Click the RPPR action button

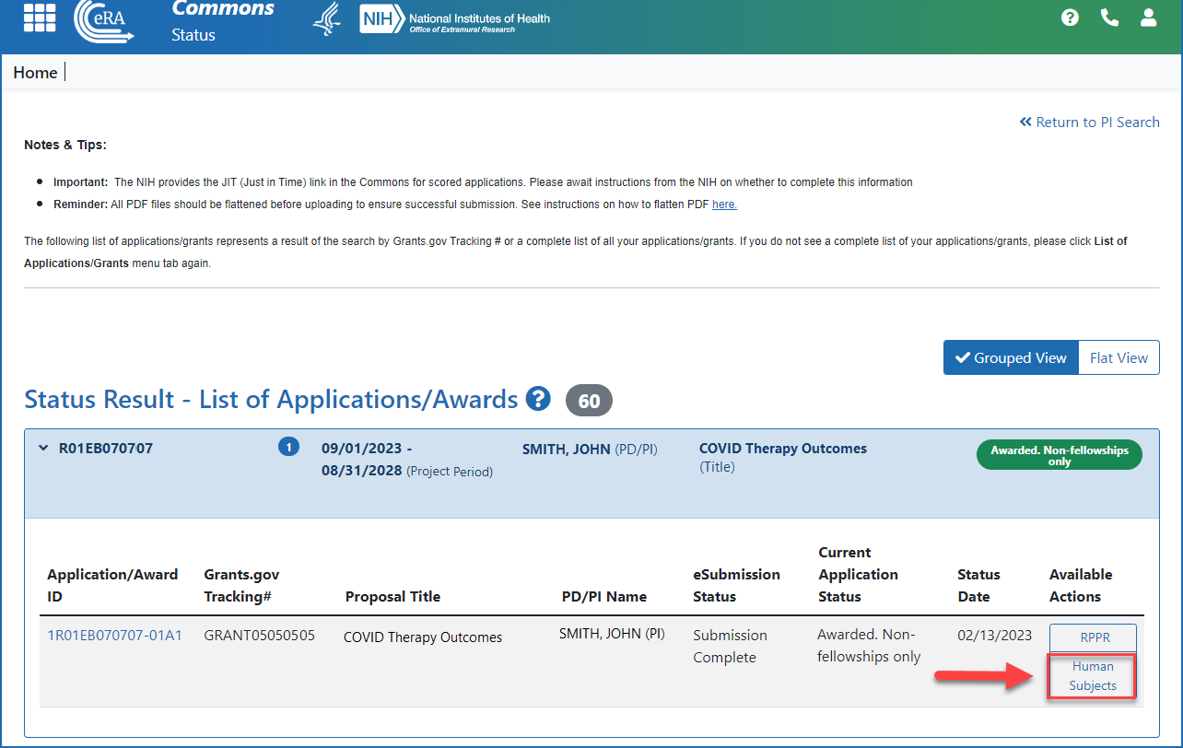(x=1093, y=637)
